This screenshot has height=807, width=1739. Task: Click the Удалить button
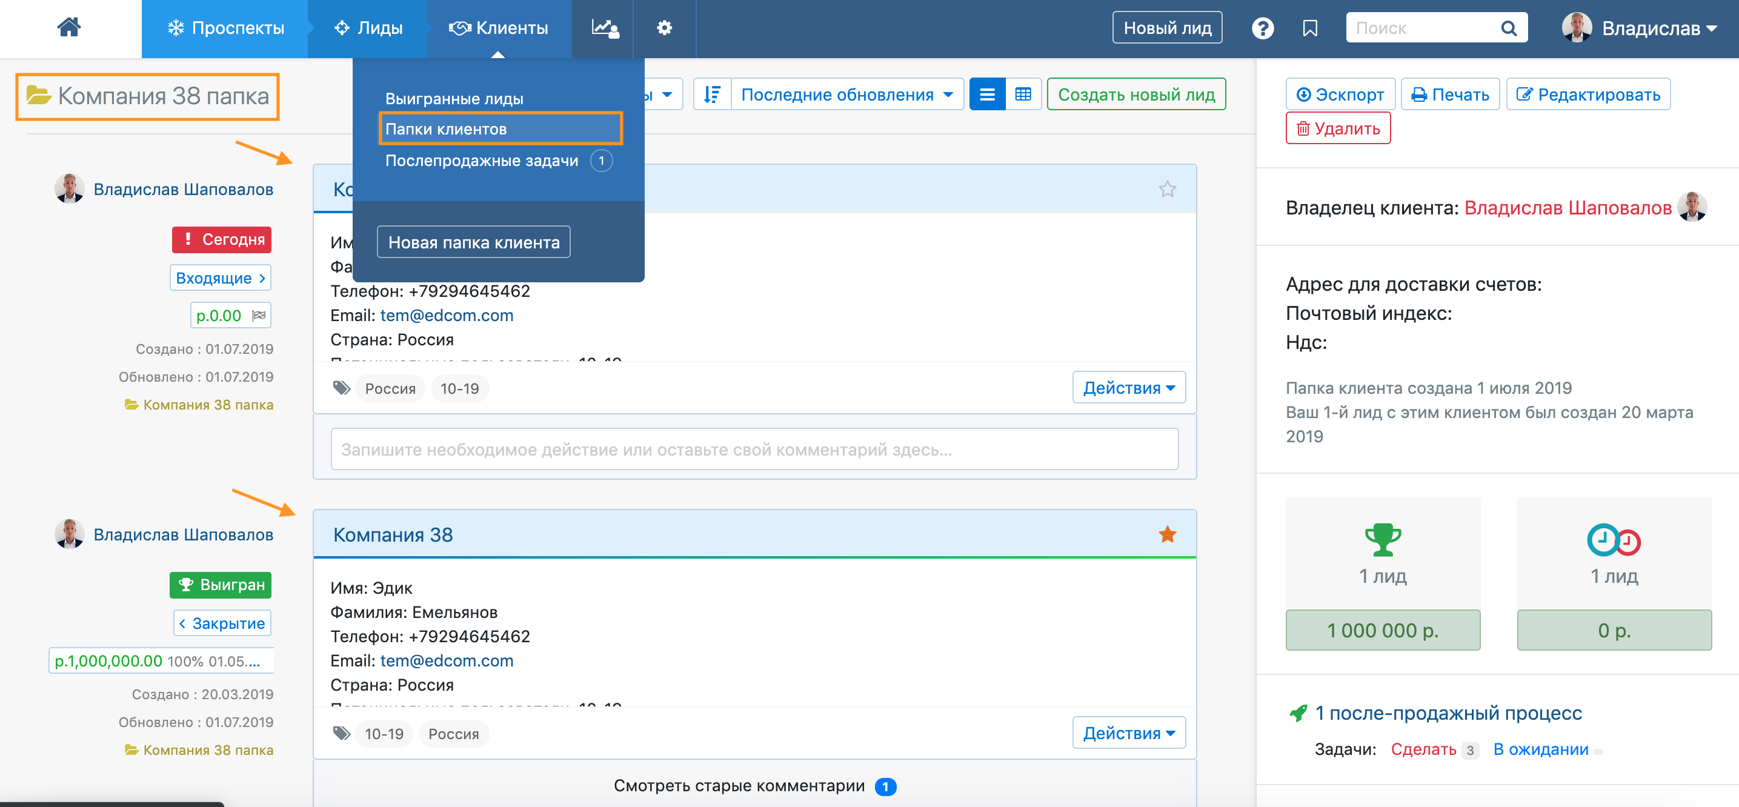tap(1337, 128)
